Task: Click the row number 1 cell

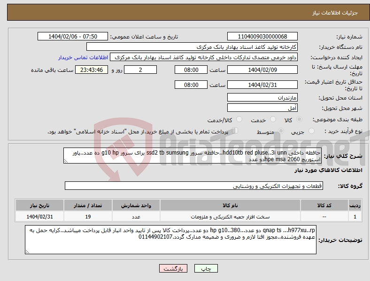Action: [x=355, y=217]
